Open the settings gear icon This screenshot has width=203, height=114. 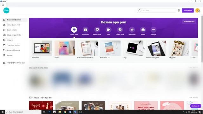179,10
